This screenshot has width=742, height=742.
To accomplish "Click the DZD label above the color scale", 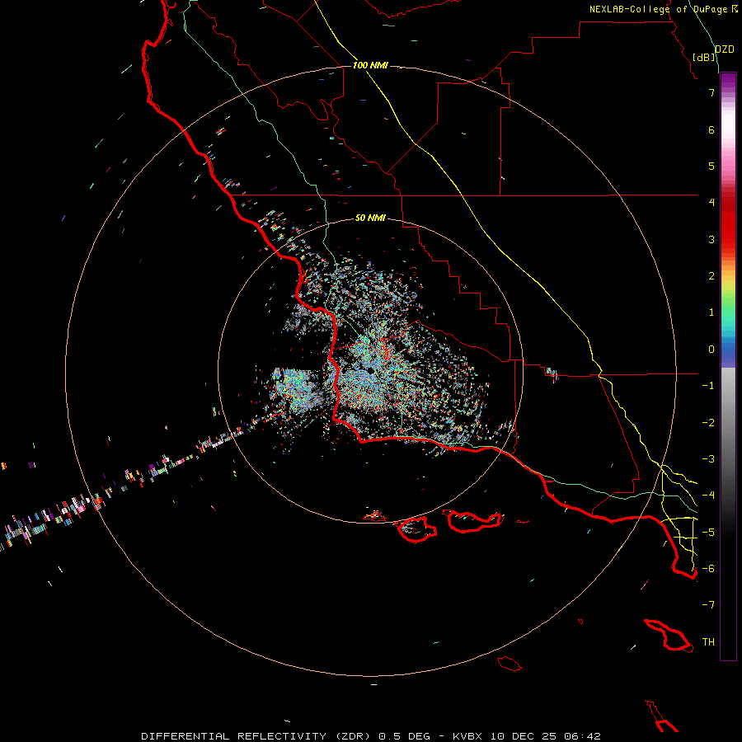I will pos(725,49).
